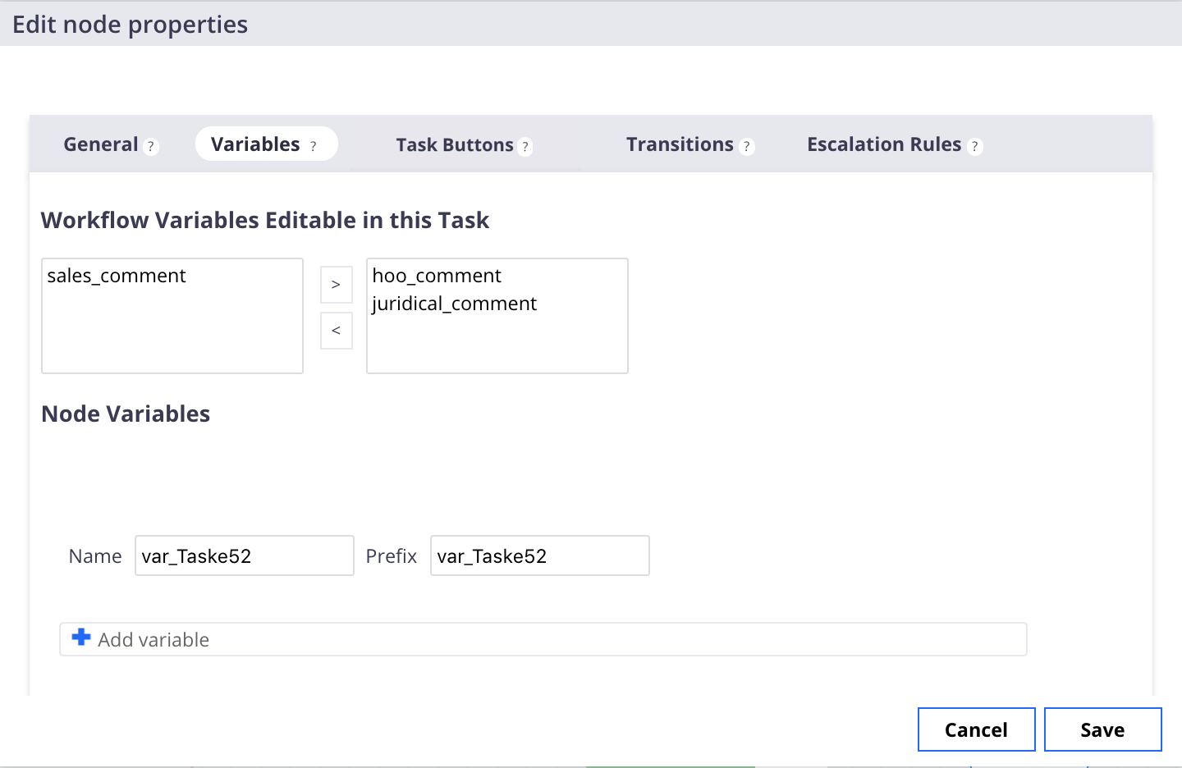The width and height of the screenshot is (1182, 768).
Task: Click the Name input field
Action: click(245, 555)
